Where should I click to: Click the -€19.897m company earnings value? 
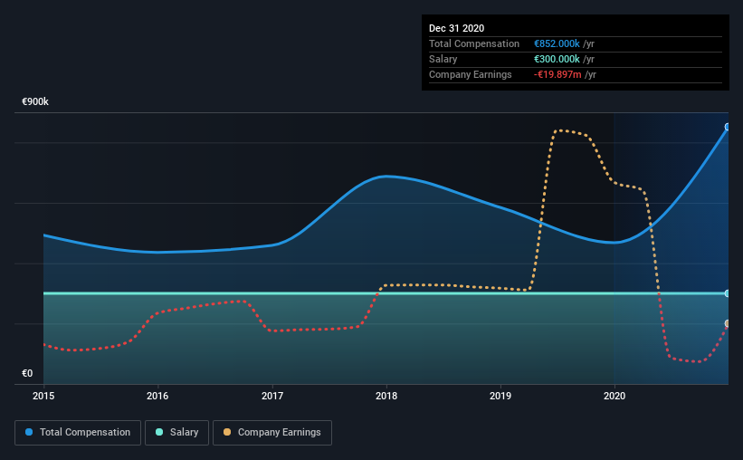[x=557, y=74]
